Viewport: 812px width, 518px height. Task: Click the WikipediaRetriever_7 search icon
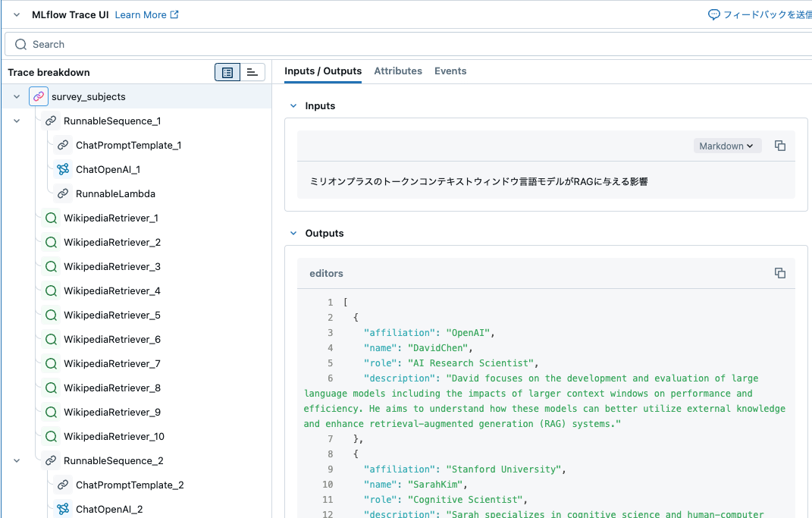point(51,363)
